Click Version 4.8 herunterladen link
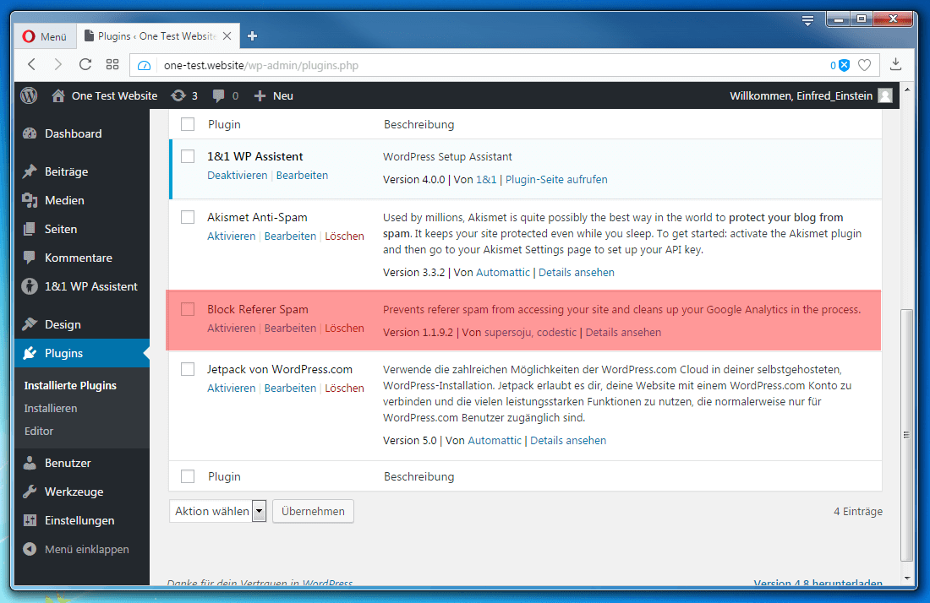930x603 pixels. (818, 583)
